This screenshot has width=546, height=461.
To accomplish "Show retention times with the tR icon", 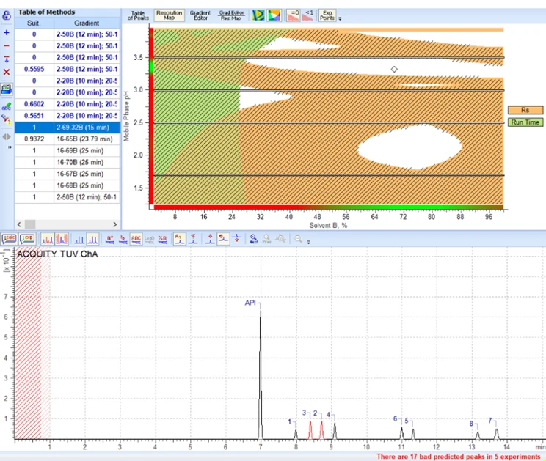I will coord(123,239).
